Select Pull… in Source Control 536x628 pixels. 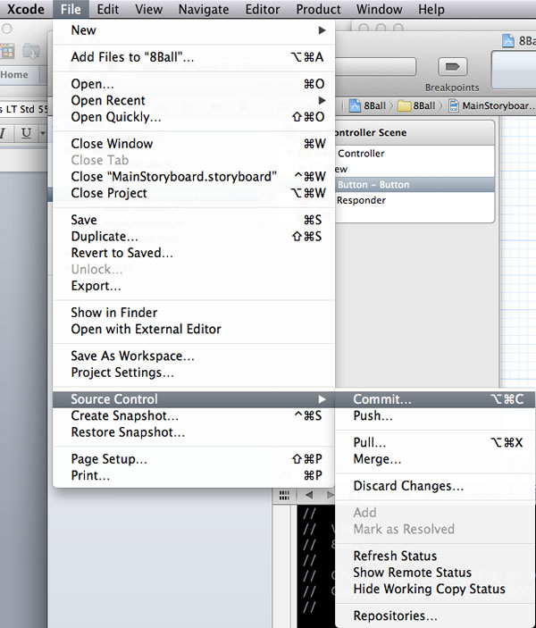click(x=435, y=442)
